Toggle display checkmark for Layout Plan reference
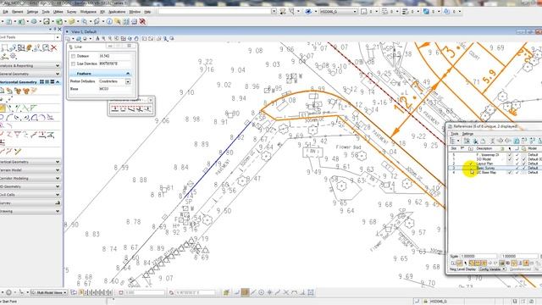The height and width of the screenshot is (305, 542). point(471,164)
